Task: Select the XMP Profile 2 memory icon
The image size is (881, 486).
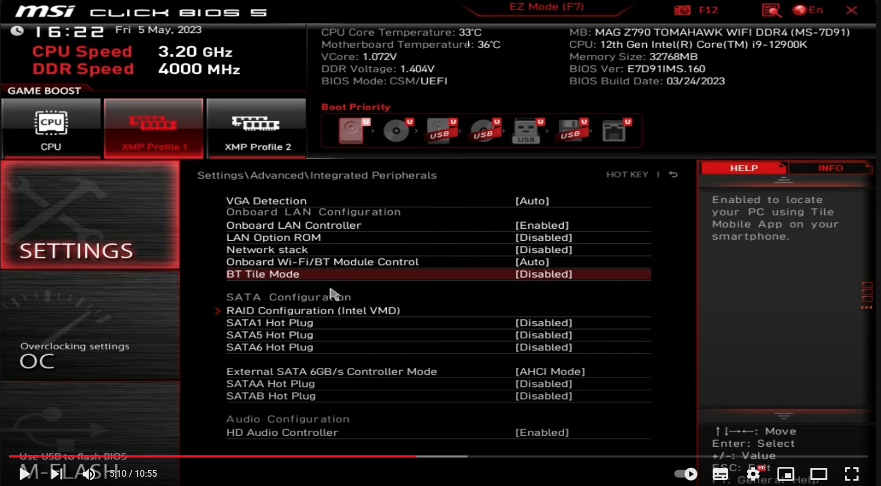Action: (257, 129)
